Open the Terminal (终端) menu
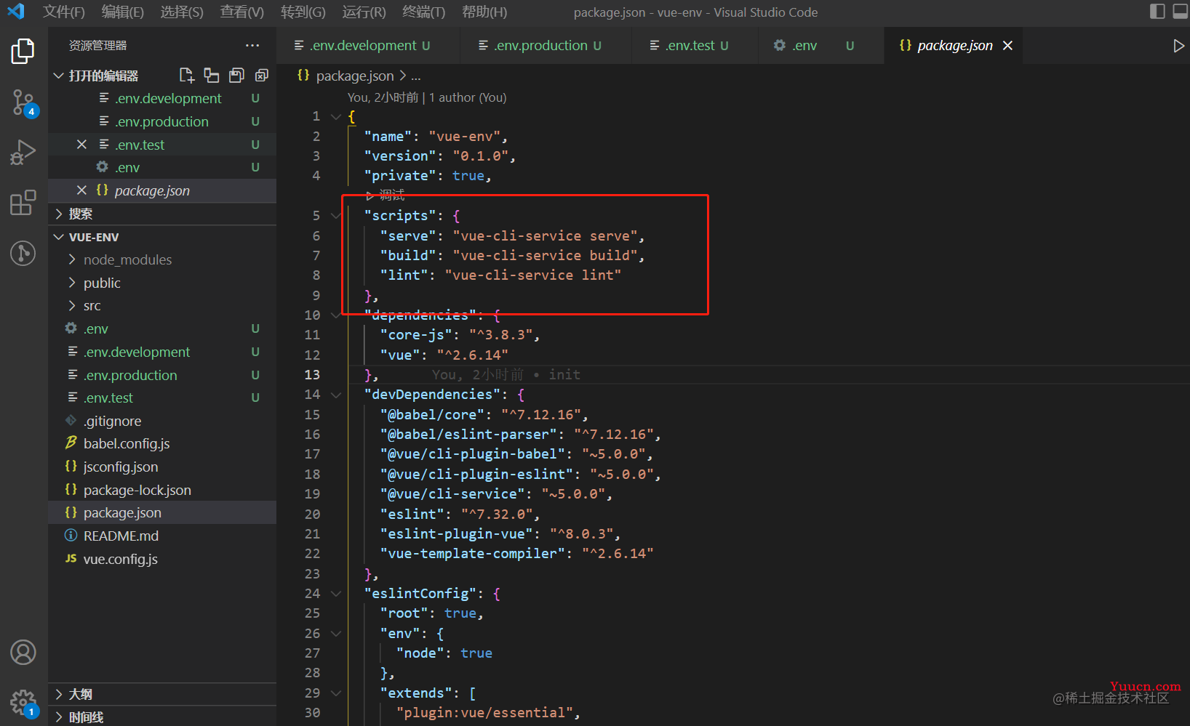The height and width of the screenshot is (726, 1190). coord(424,12)
